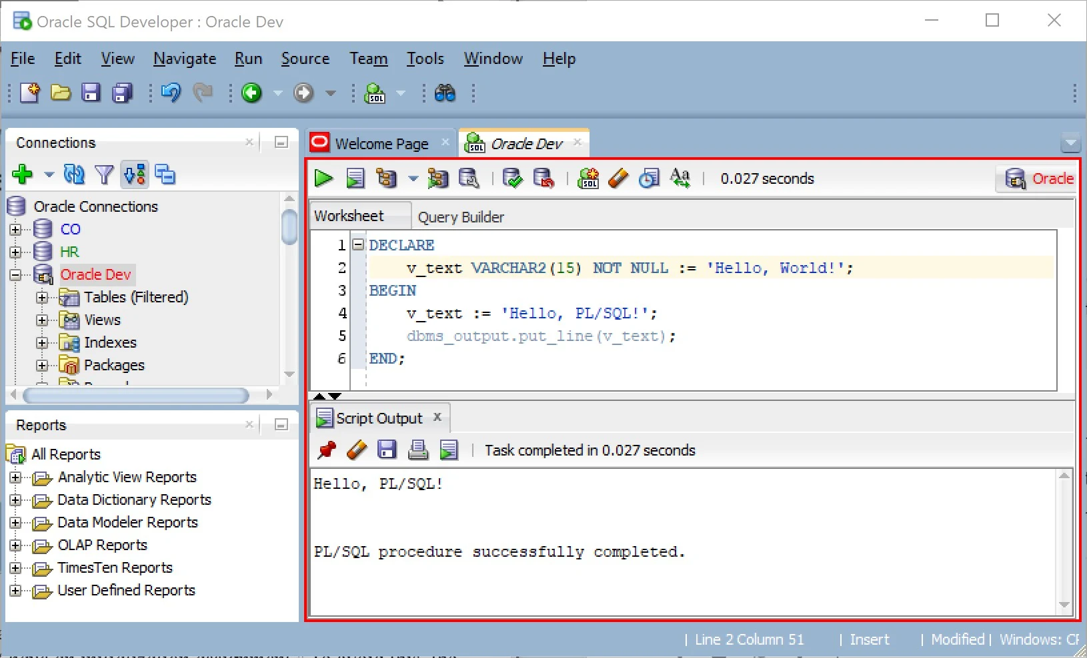
Task: Select Data Dictionary Reports in the tree
Action: click(134, 499)
